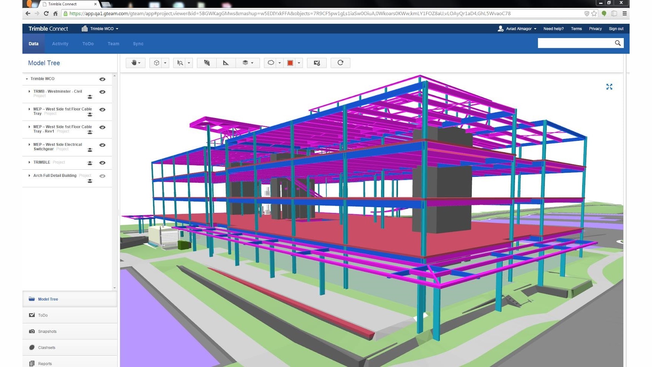Switch to the Data tab
The width and height of the screenshot is (652, 367).
coord(33,44)
